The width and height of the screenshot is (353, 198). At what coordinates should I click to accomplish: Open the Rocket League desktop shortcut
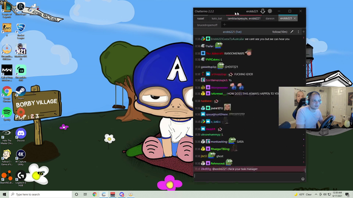pyautogui.click(x=21, y=31)
